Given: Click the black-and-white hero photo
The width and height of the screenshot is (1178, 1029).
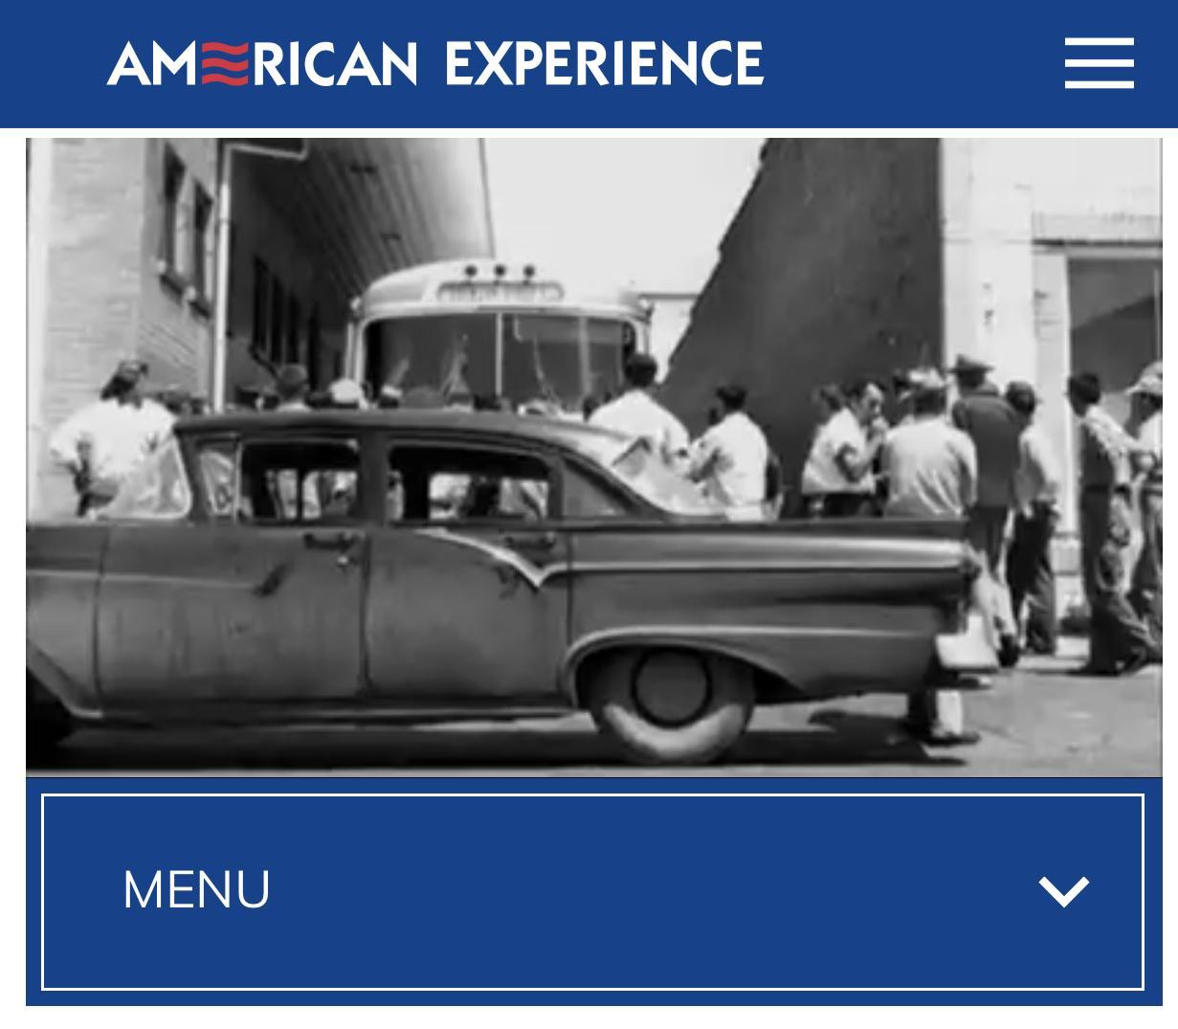Looking at the screenshot, I should 593,457.
